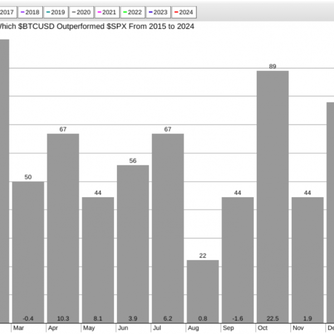Click the July bar labeled 67

[x=168, y=228]
